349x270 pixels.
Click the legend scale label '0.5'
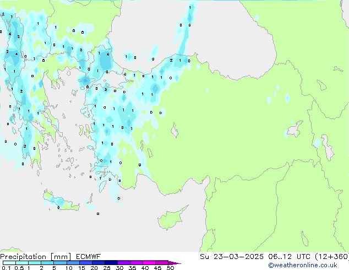[x=19, y=268]
